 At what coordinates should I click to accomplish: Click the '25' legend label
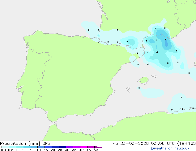click(x=60, y=150)
